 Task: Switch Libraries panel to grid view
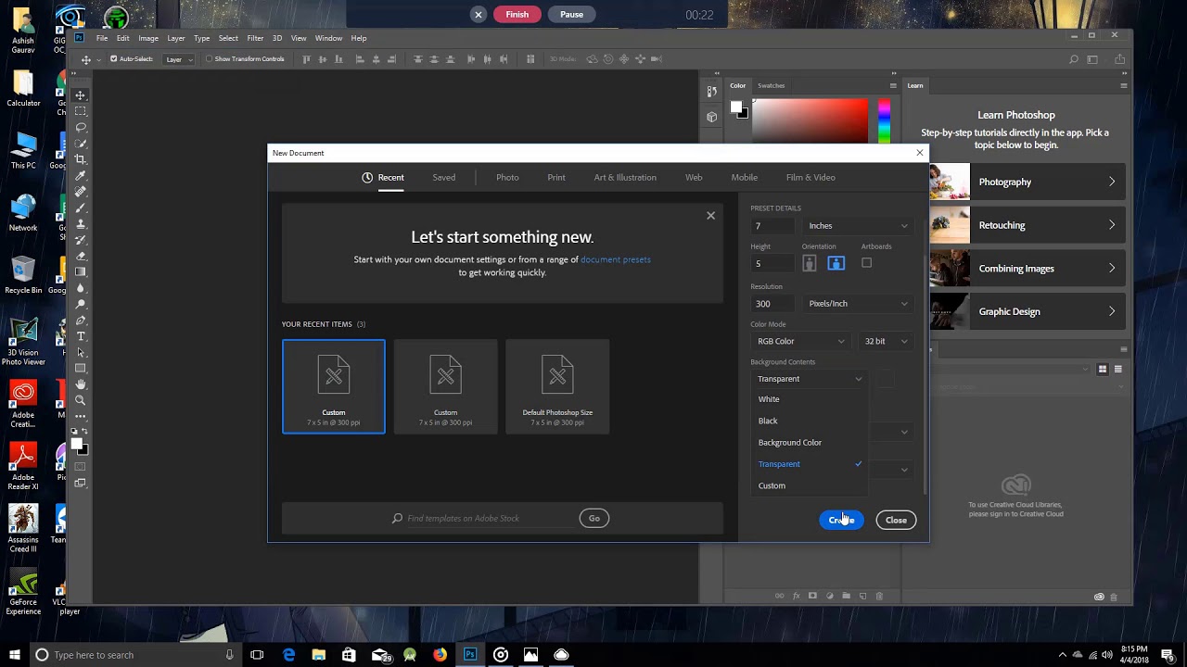(x=1103, y=369)
